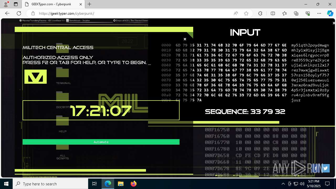Click the INPUT heading

[x=245, y=33]
